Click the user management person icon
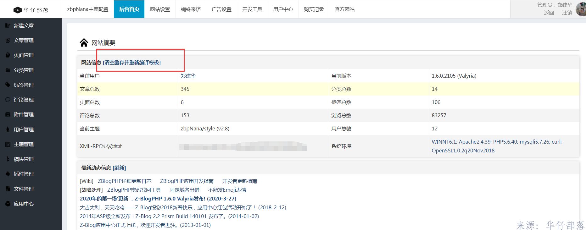 click(x=8, y=129)
